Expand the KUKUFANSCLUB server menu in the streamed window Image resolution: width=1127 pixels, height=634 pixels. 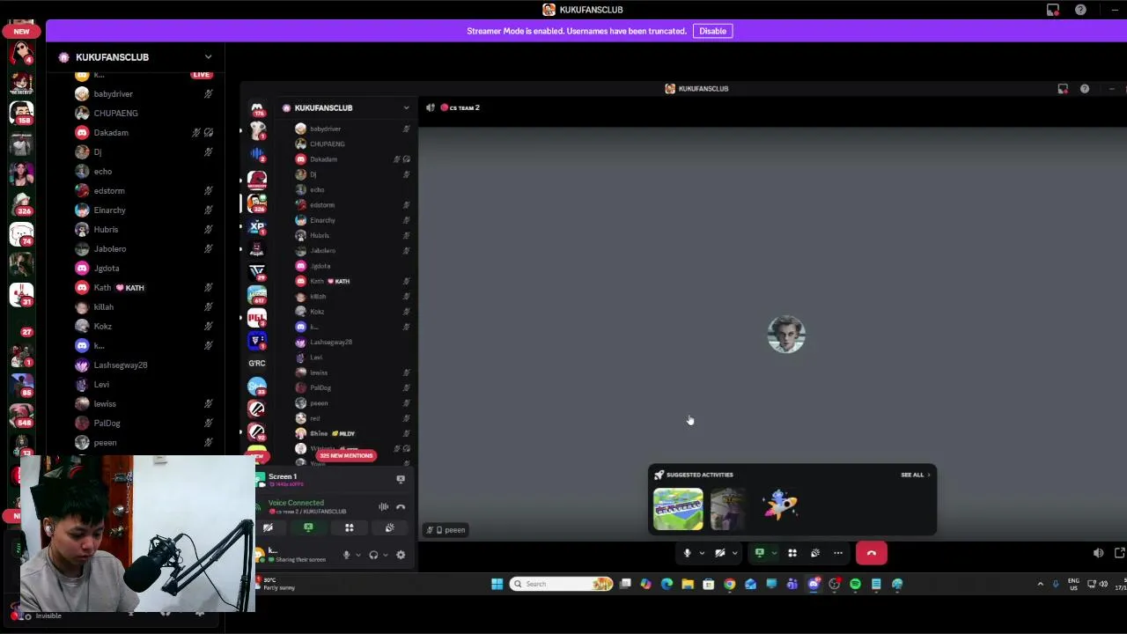coord(406,107)
